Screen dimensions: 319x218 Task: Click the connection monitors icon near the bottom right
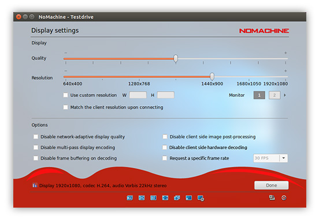(272, 197)
